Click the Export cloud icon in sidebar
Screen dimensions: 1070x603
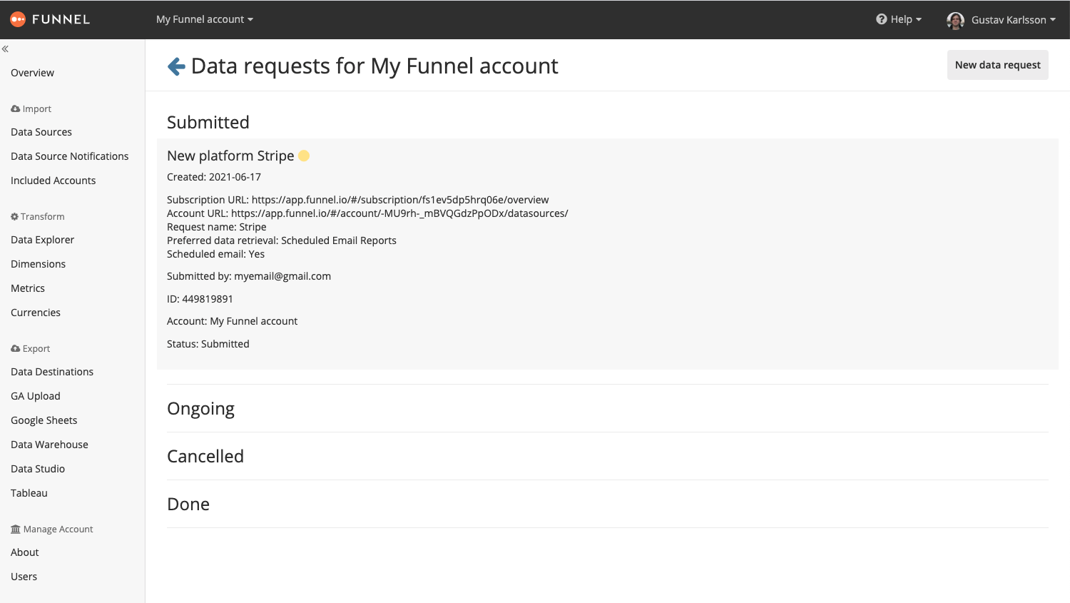tap(16, 349)
